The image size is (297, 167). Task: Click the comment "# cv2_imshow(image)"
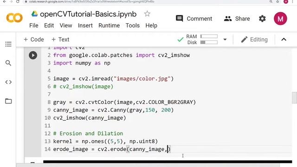coord(83,87)
